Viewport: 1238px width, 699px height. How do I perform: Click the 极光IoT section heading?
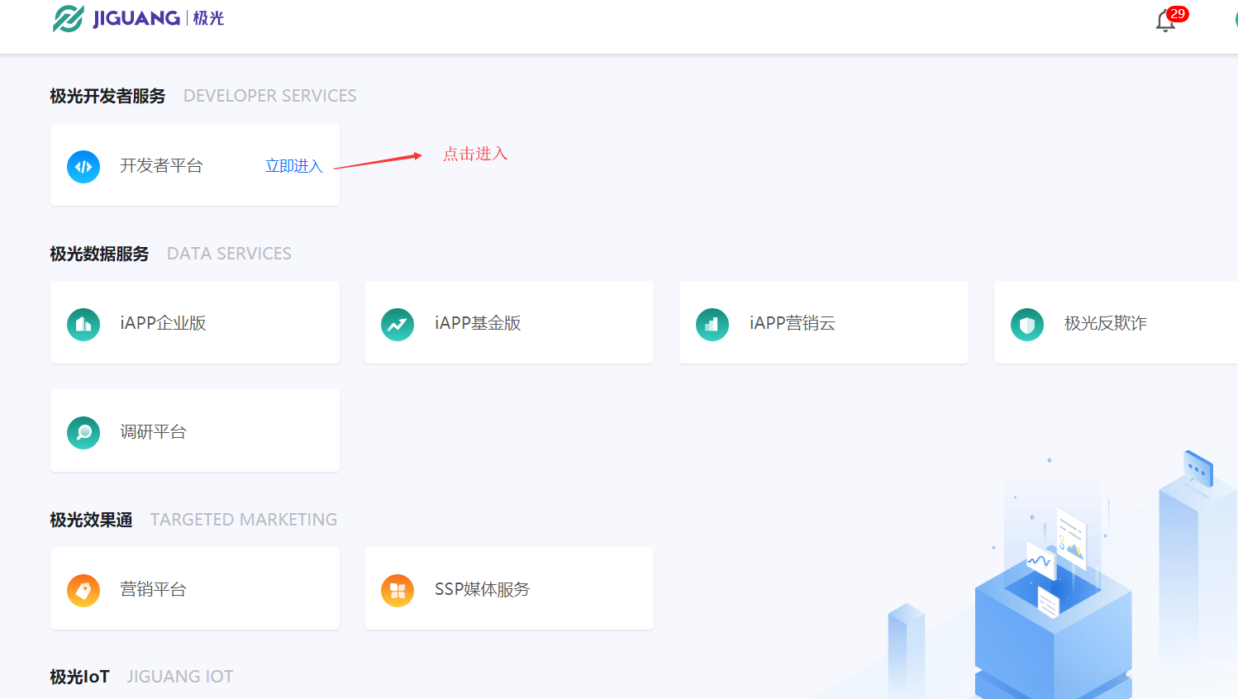[79, 676]
